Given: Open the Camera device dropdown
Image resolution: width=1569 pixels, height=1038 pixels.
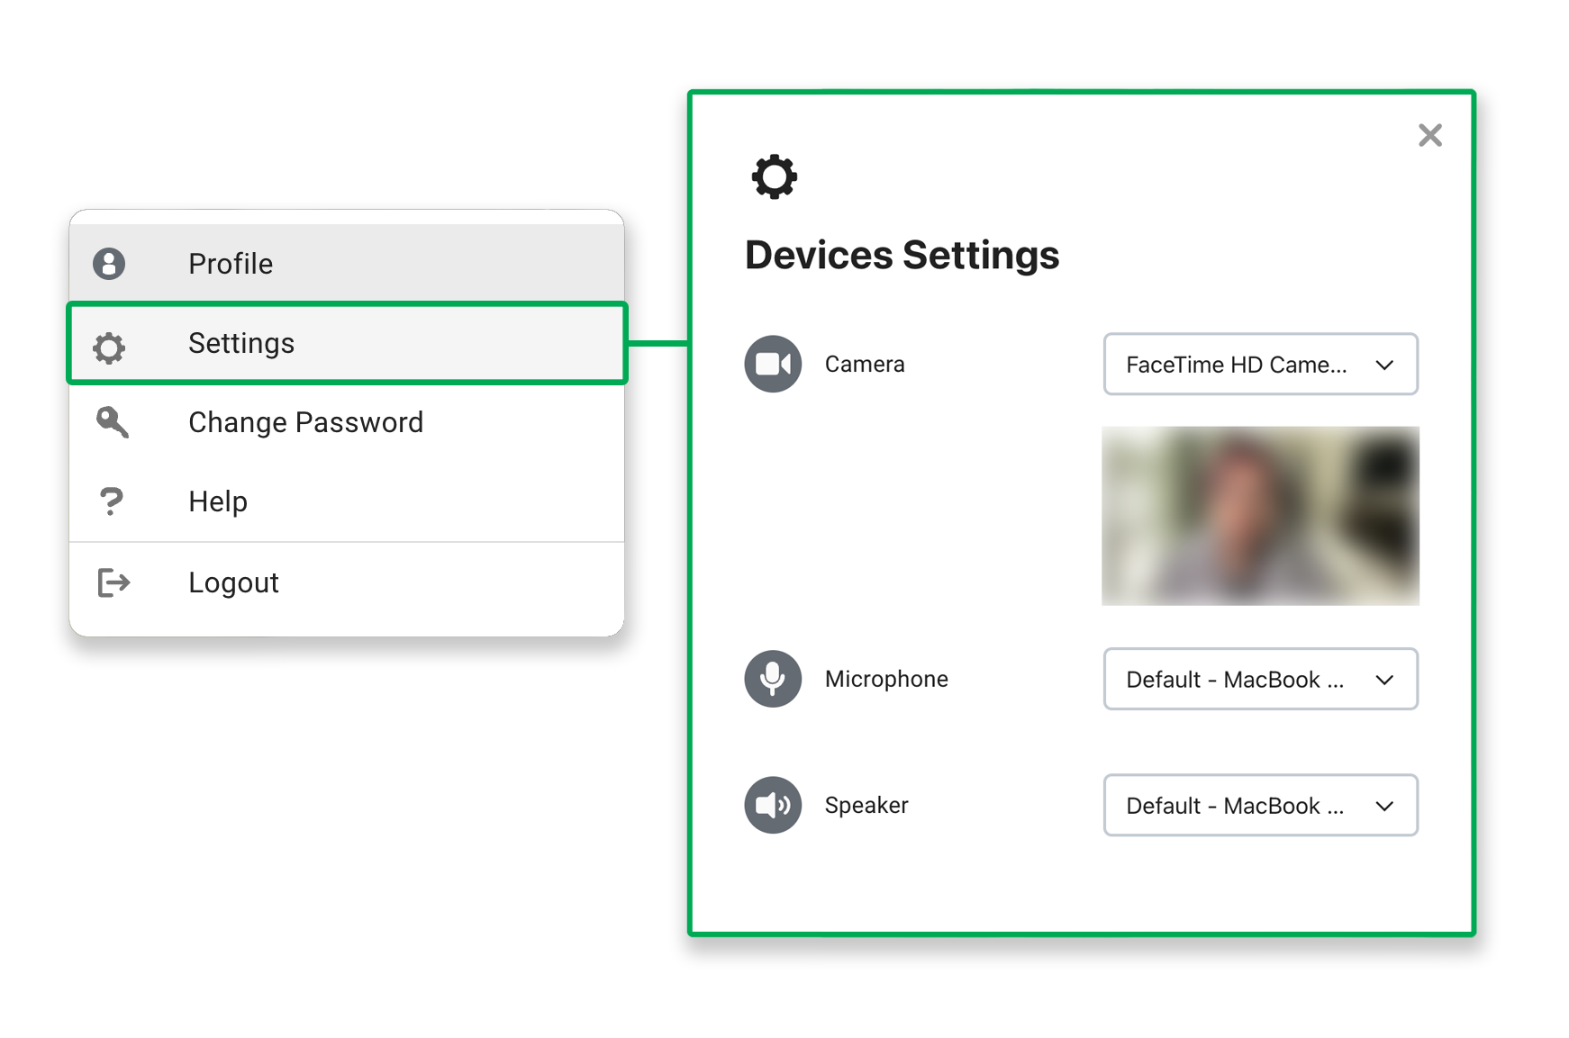Looking at the screenshot, I should click(x=1259, y=365).
